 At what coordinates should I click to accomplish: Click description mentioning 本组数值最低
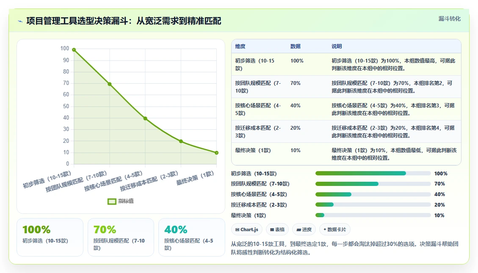tap(394, 154)
